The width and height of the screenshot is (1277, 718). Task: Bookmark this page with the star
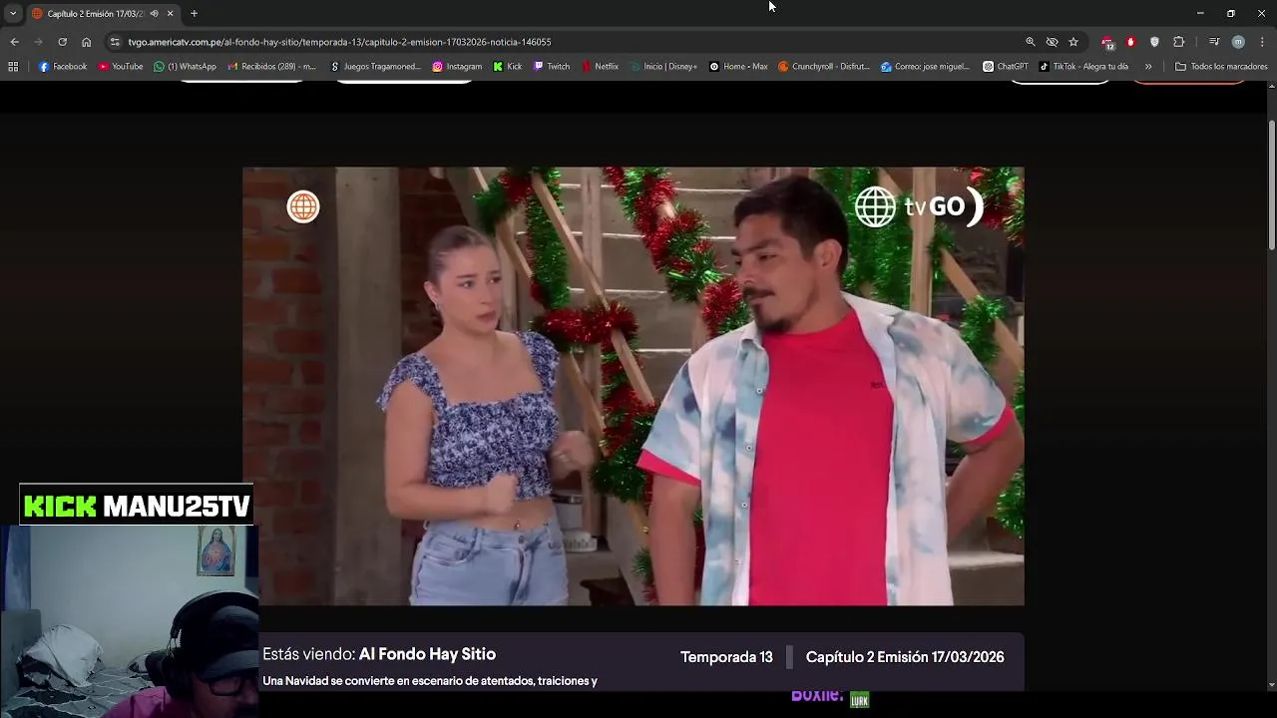coord(1073,42)
